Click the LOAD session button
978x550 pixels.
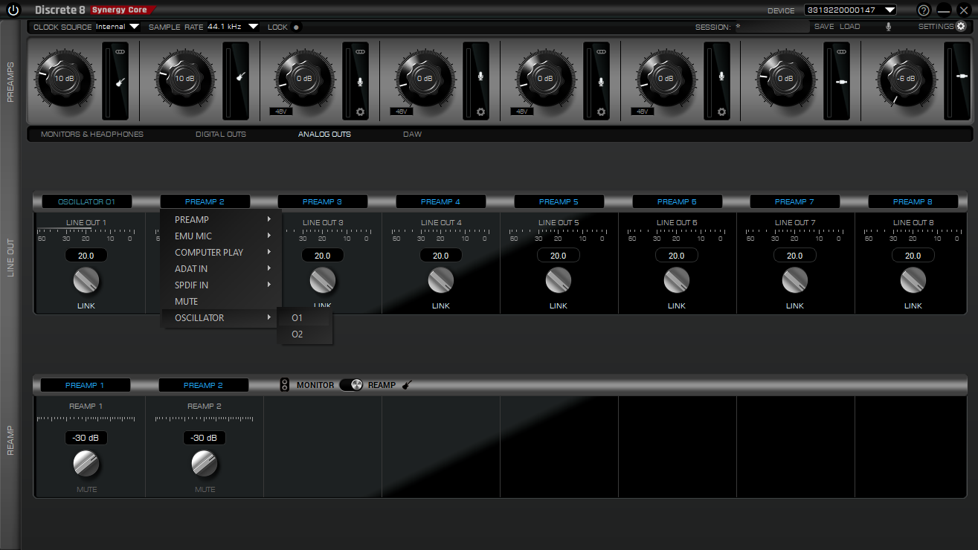click(850, 27)
